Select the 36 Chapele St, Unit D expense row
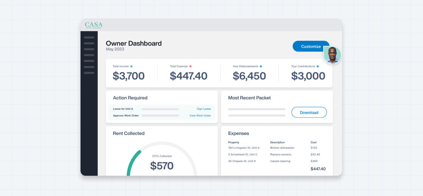 tap(242, 161)
